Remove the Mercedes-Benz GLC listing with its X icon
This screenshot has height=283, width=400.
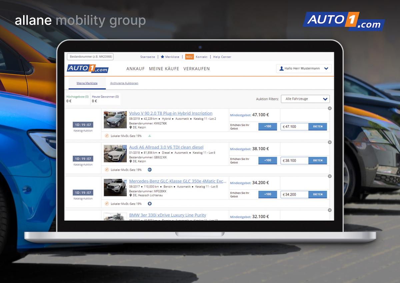tap(330, 176)
